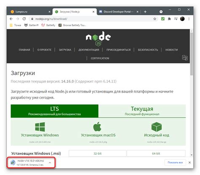200x175 pixels.
Task: Open the ЗАГРУЗКА menu item
Action: pyautogui.click(x=65, y=50)
